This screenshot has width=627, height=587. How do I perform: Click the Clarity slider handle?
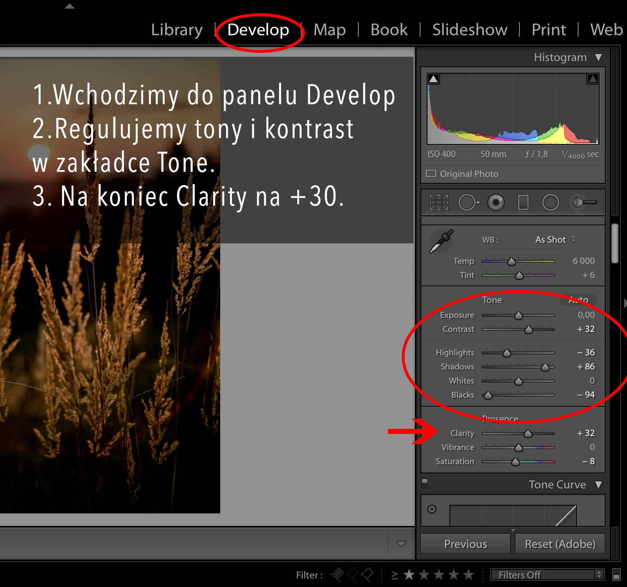pos(528,434)
